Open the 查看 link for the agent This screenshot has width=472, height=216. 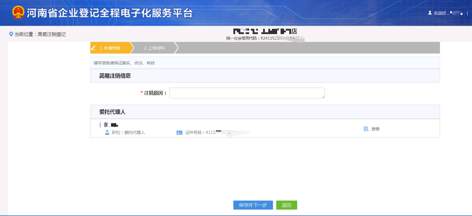click(375, 129)
